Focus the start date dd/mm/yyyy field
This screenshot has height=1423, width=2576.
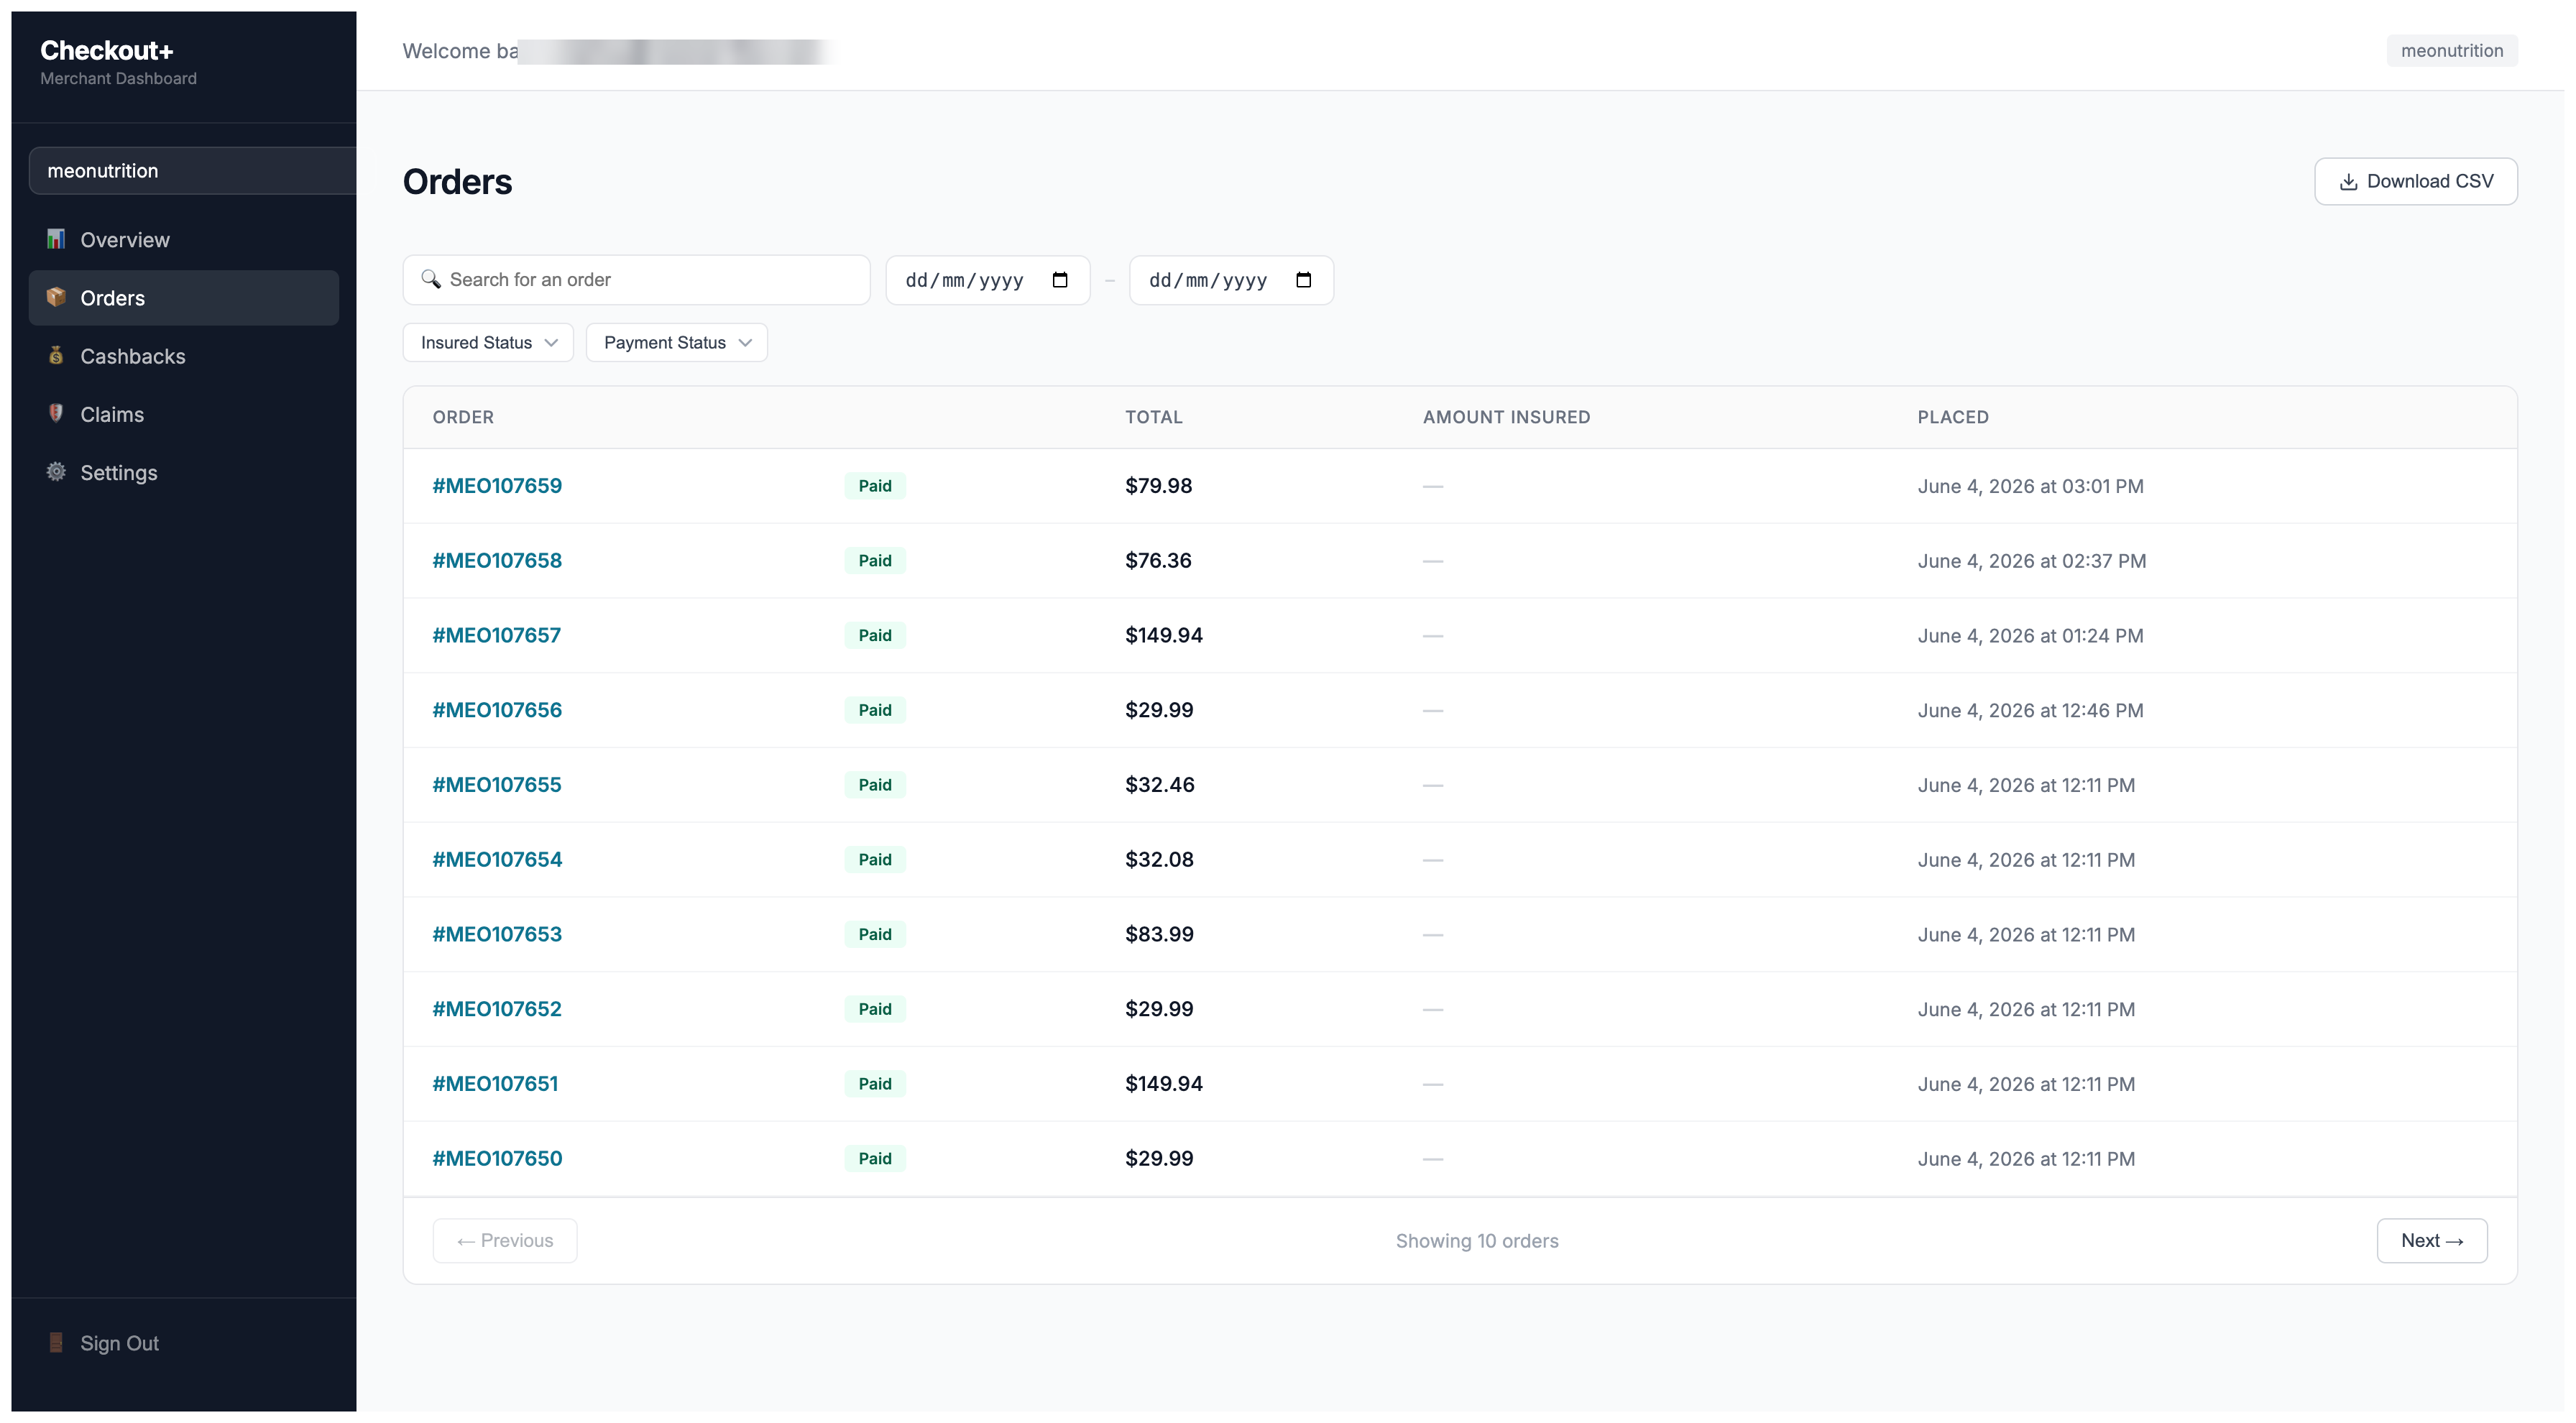(987, 280)
